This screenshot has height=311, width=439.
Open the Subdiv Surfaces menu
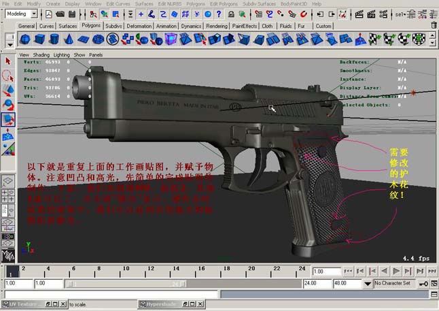point(259,3)
